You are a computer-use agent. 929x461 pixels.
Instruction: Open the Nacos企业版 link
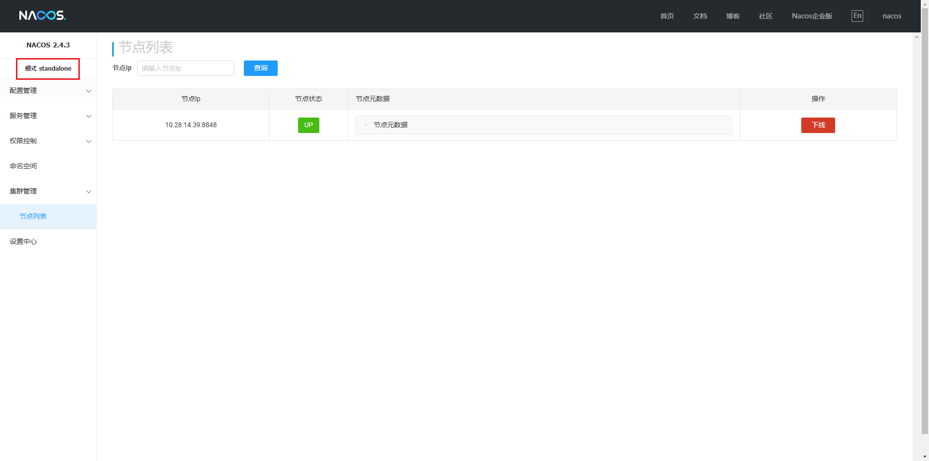[812, 16]
